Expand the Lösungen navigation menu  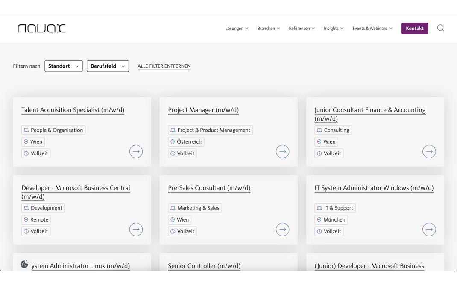pyautogui.click(x=237, y=29)
